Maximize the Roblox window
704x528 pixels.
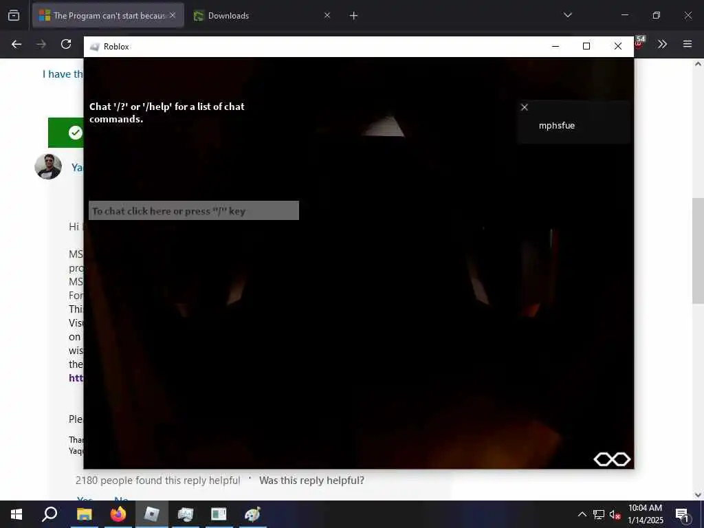(x=586, y=46)
